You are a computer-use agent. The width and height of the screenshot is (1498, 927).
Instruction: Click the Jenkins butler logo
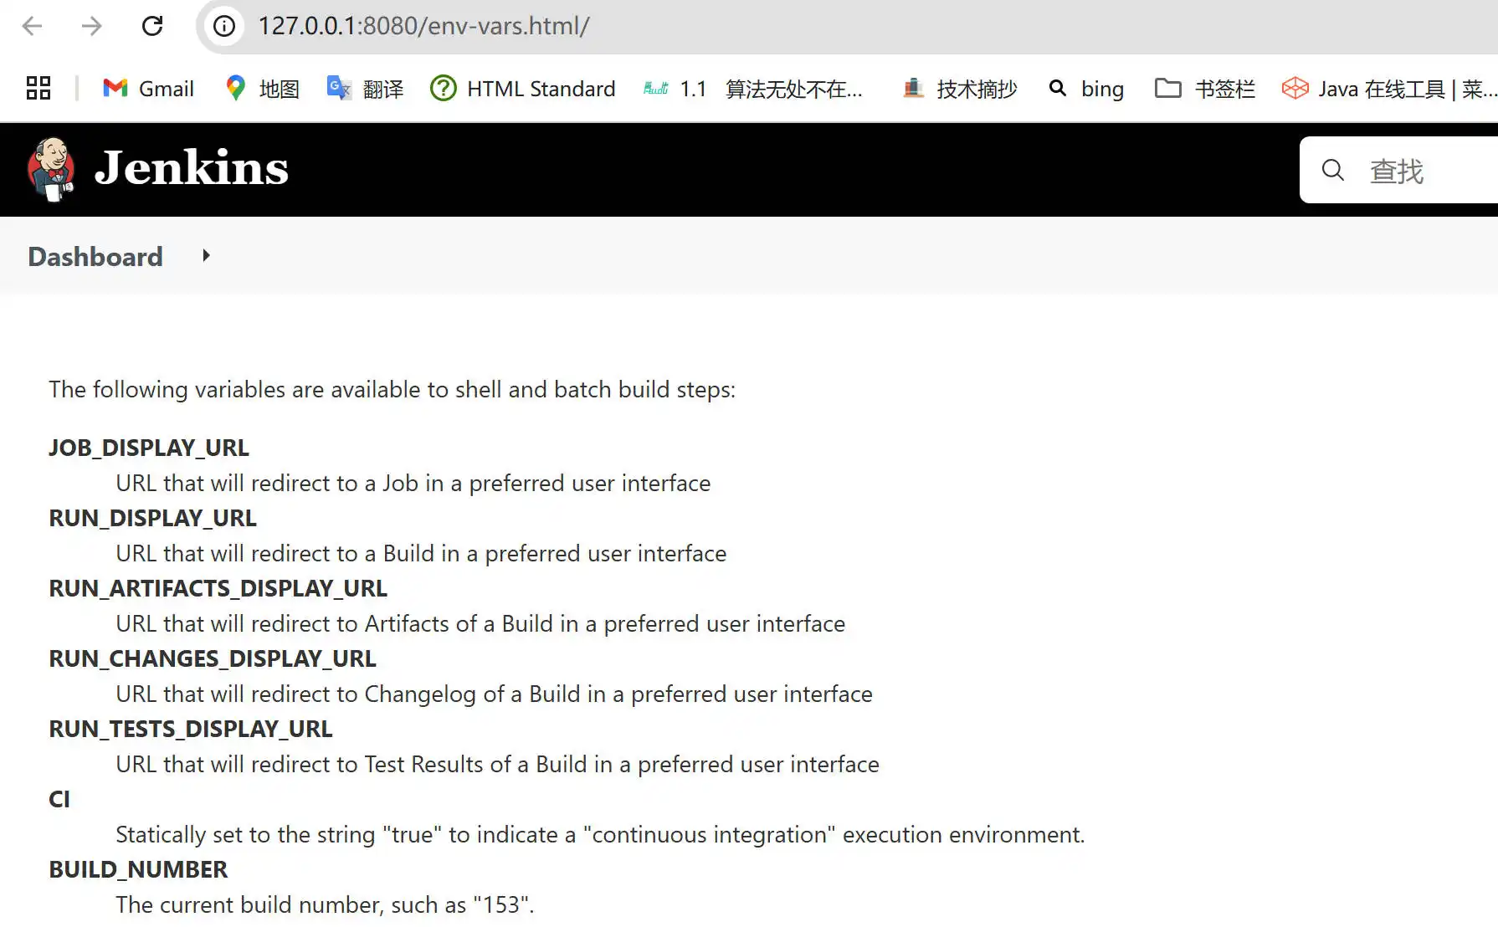click(51, 169)
